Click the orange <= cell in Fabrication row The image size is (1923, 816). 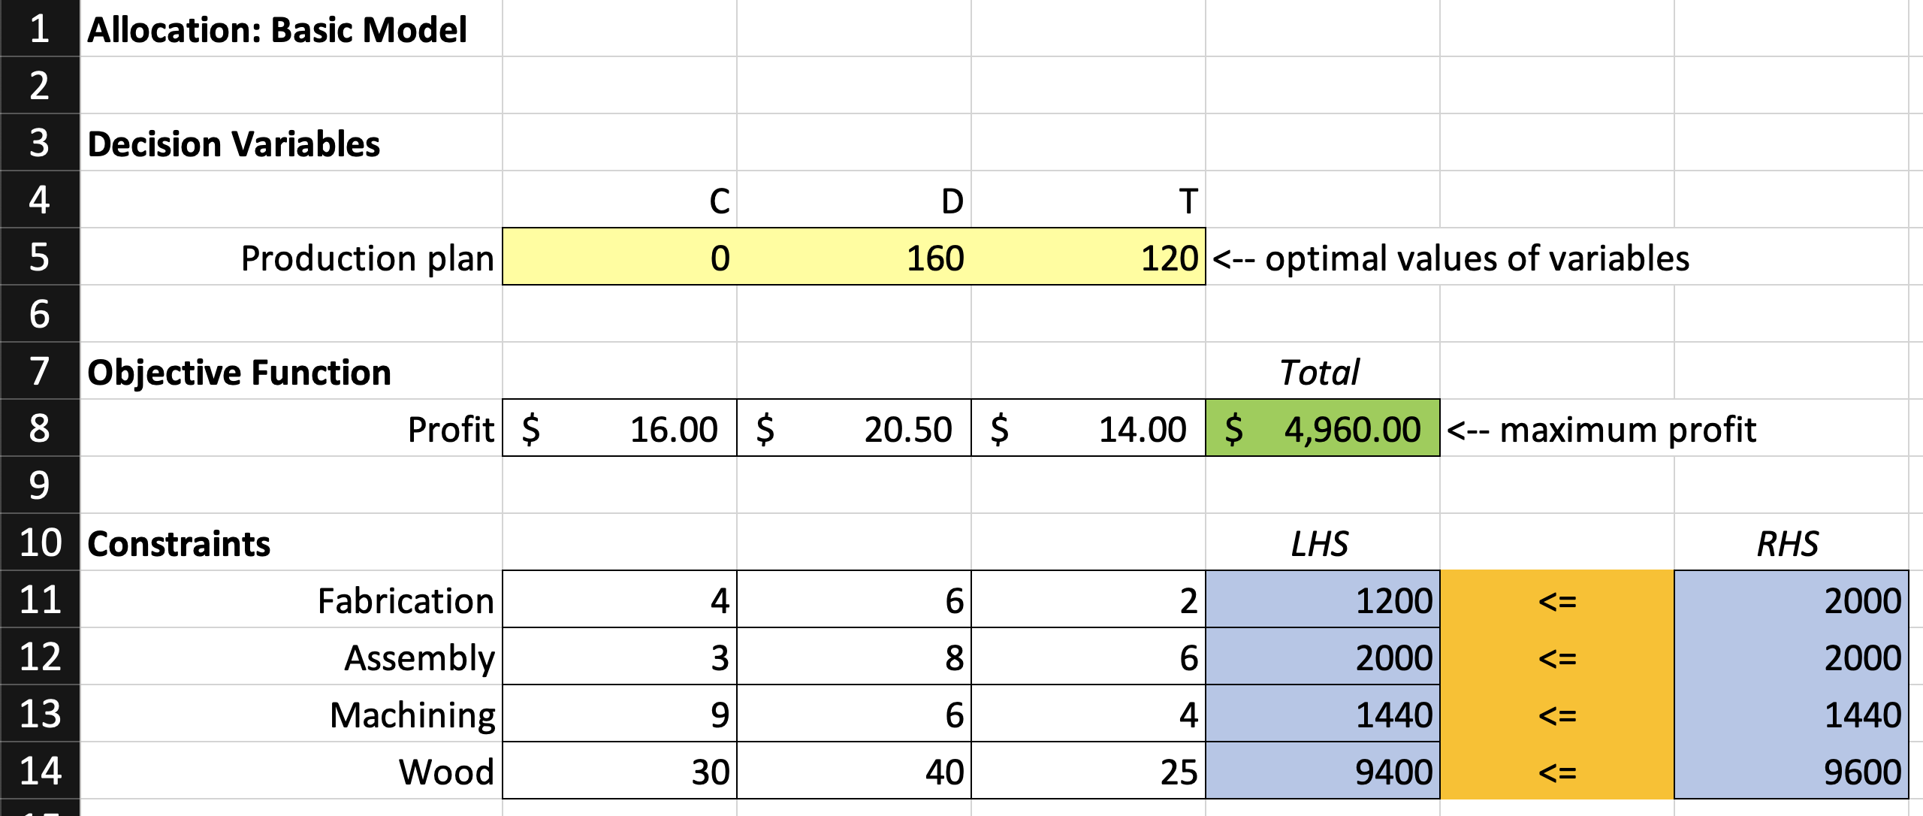(1557, 600)
